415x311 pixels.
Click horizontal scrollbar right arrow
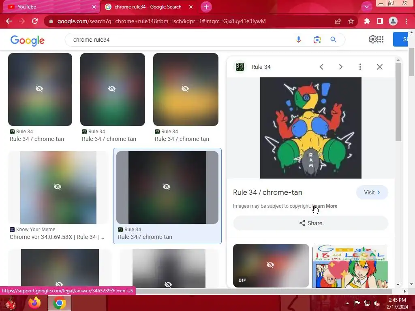click(x=404, y=291)
